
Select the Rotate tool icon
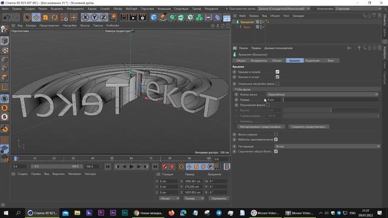point(55,18)
